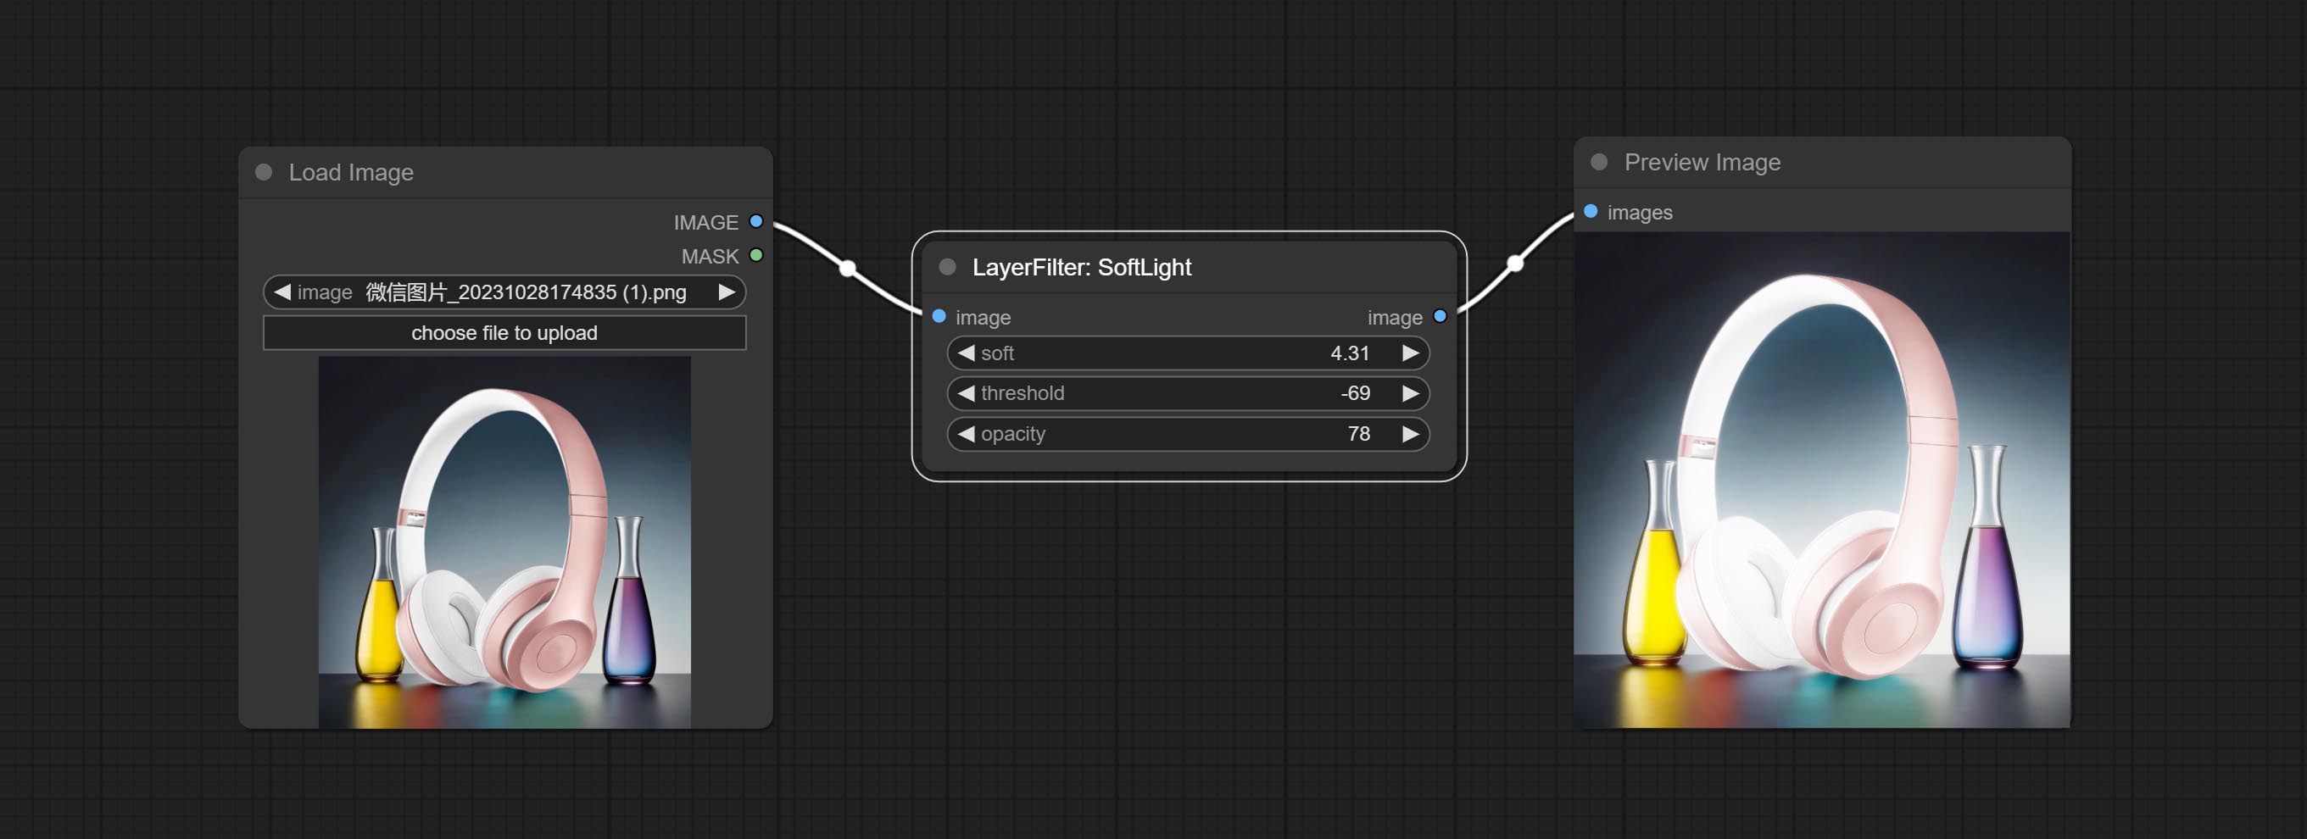Open the image filename dropdown
The height and width of the screenshot is (839, 2307).
pyautogui.click(x=504, y=292)
